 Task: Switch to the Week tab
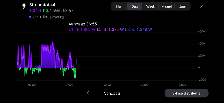click(151, 6)
